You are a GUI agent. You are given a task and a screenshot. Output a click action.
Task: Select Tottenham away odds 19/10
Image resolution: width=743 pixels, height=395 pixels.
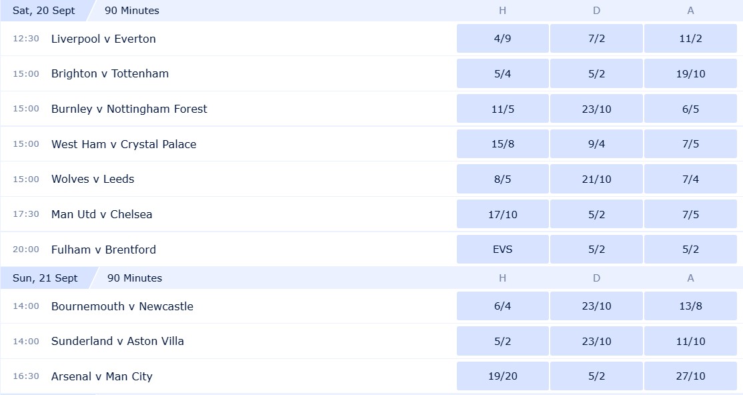point(690,73)
